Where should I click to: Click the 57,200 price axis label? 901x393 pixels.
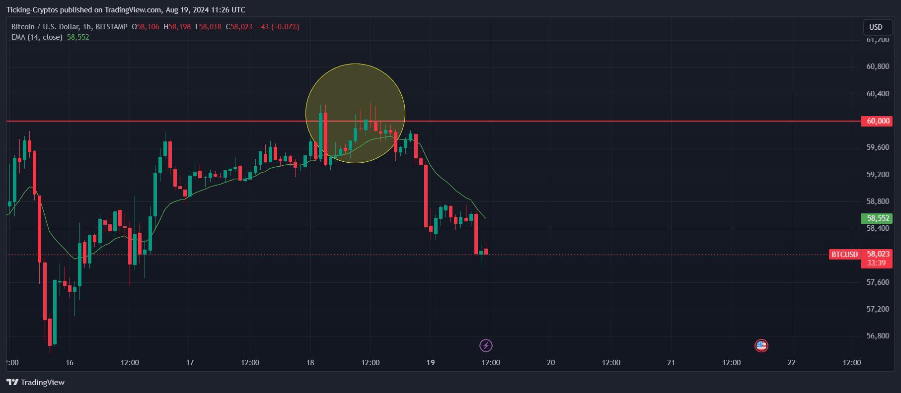pos(878,309)
